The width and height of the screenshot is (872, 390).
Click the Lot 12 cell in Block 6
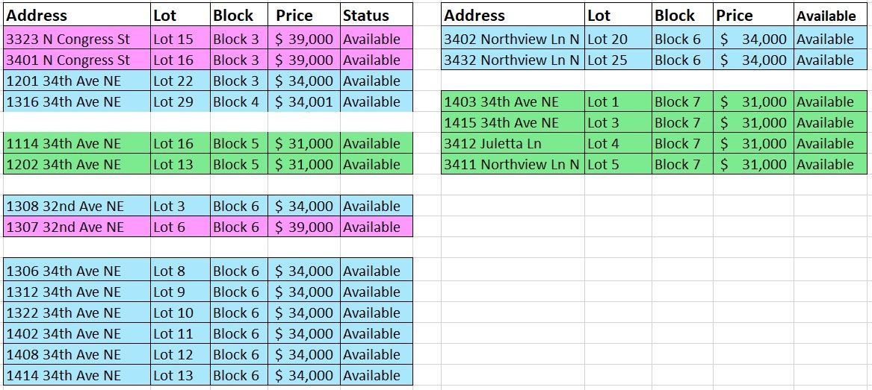click(x=181, y=354)
